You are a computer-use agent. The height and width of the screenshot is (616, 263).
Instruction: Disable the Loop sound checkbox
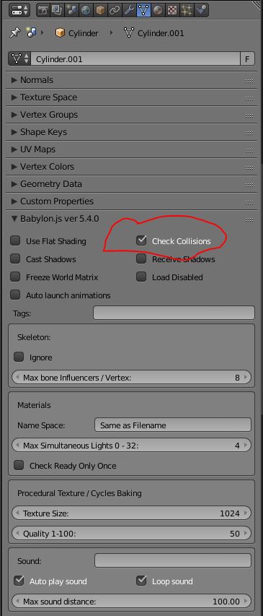tap(141, 581)
